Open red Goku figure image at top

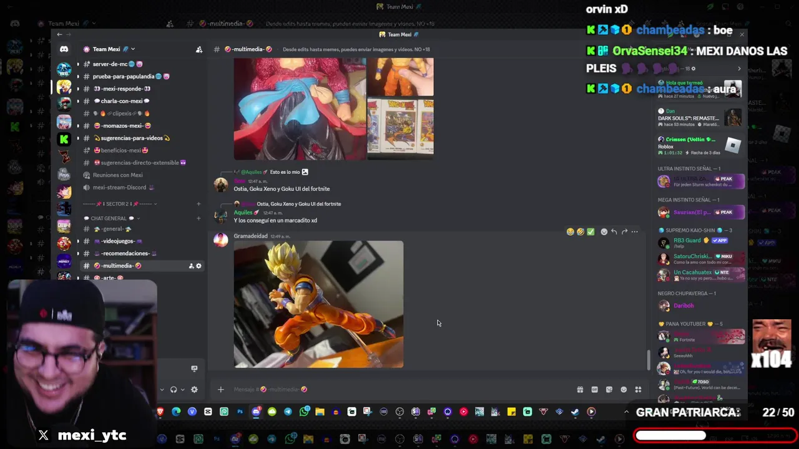(x=300, y=109)
